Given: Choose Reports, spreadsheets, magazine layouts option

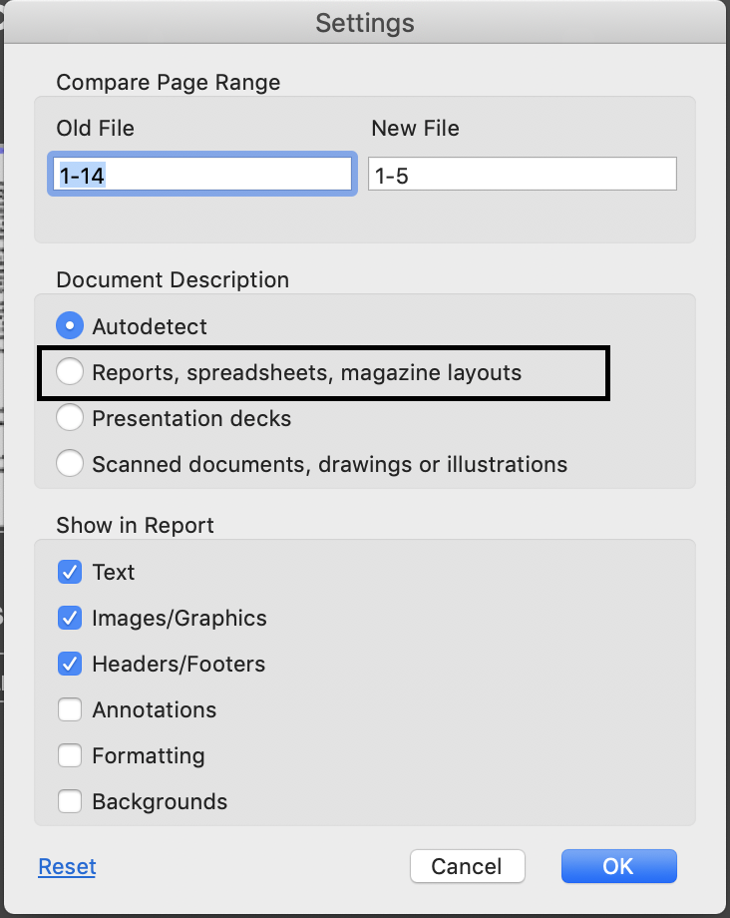Looking at the screenshot, I should tap(70, 372).
